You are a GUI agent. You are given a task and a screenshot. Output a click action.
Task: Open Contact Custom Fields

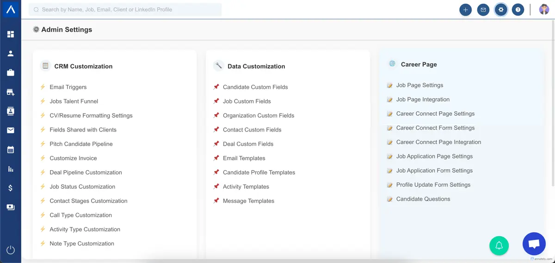252,130
